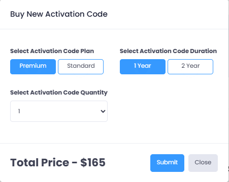The height and width of the screenshot is (182, 229).
Task: Switch duration to 2 Year
Action: pyautogui.click(x=190, y=67)
